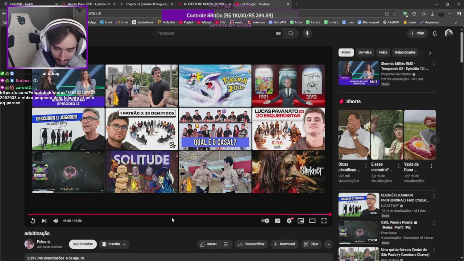Select the De Felca filter chip
Screen dimensions: 464x261
(365, 52)
